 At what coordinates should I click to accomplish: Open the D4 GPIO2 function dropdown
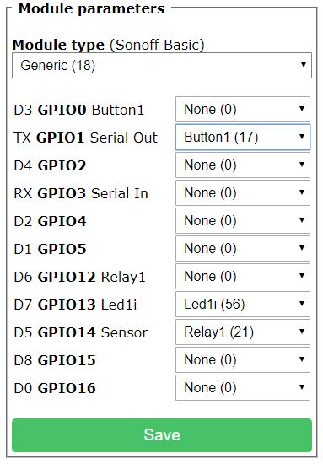pyautogui.click(x=243, y=165)
